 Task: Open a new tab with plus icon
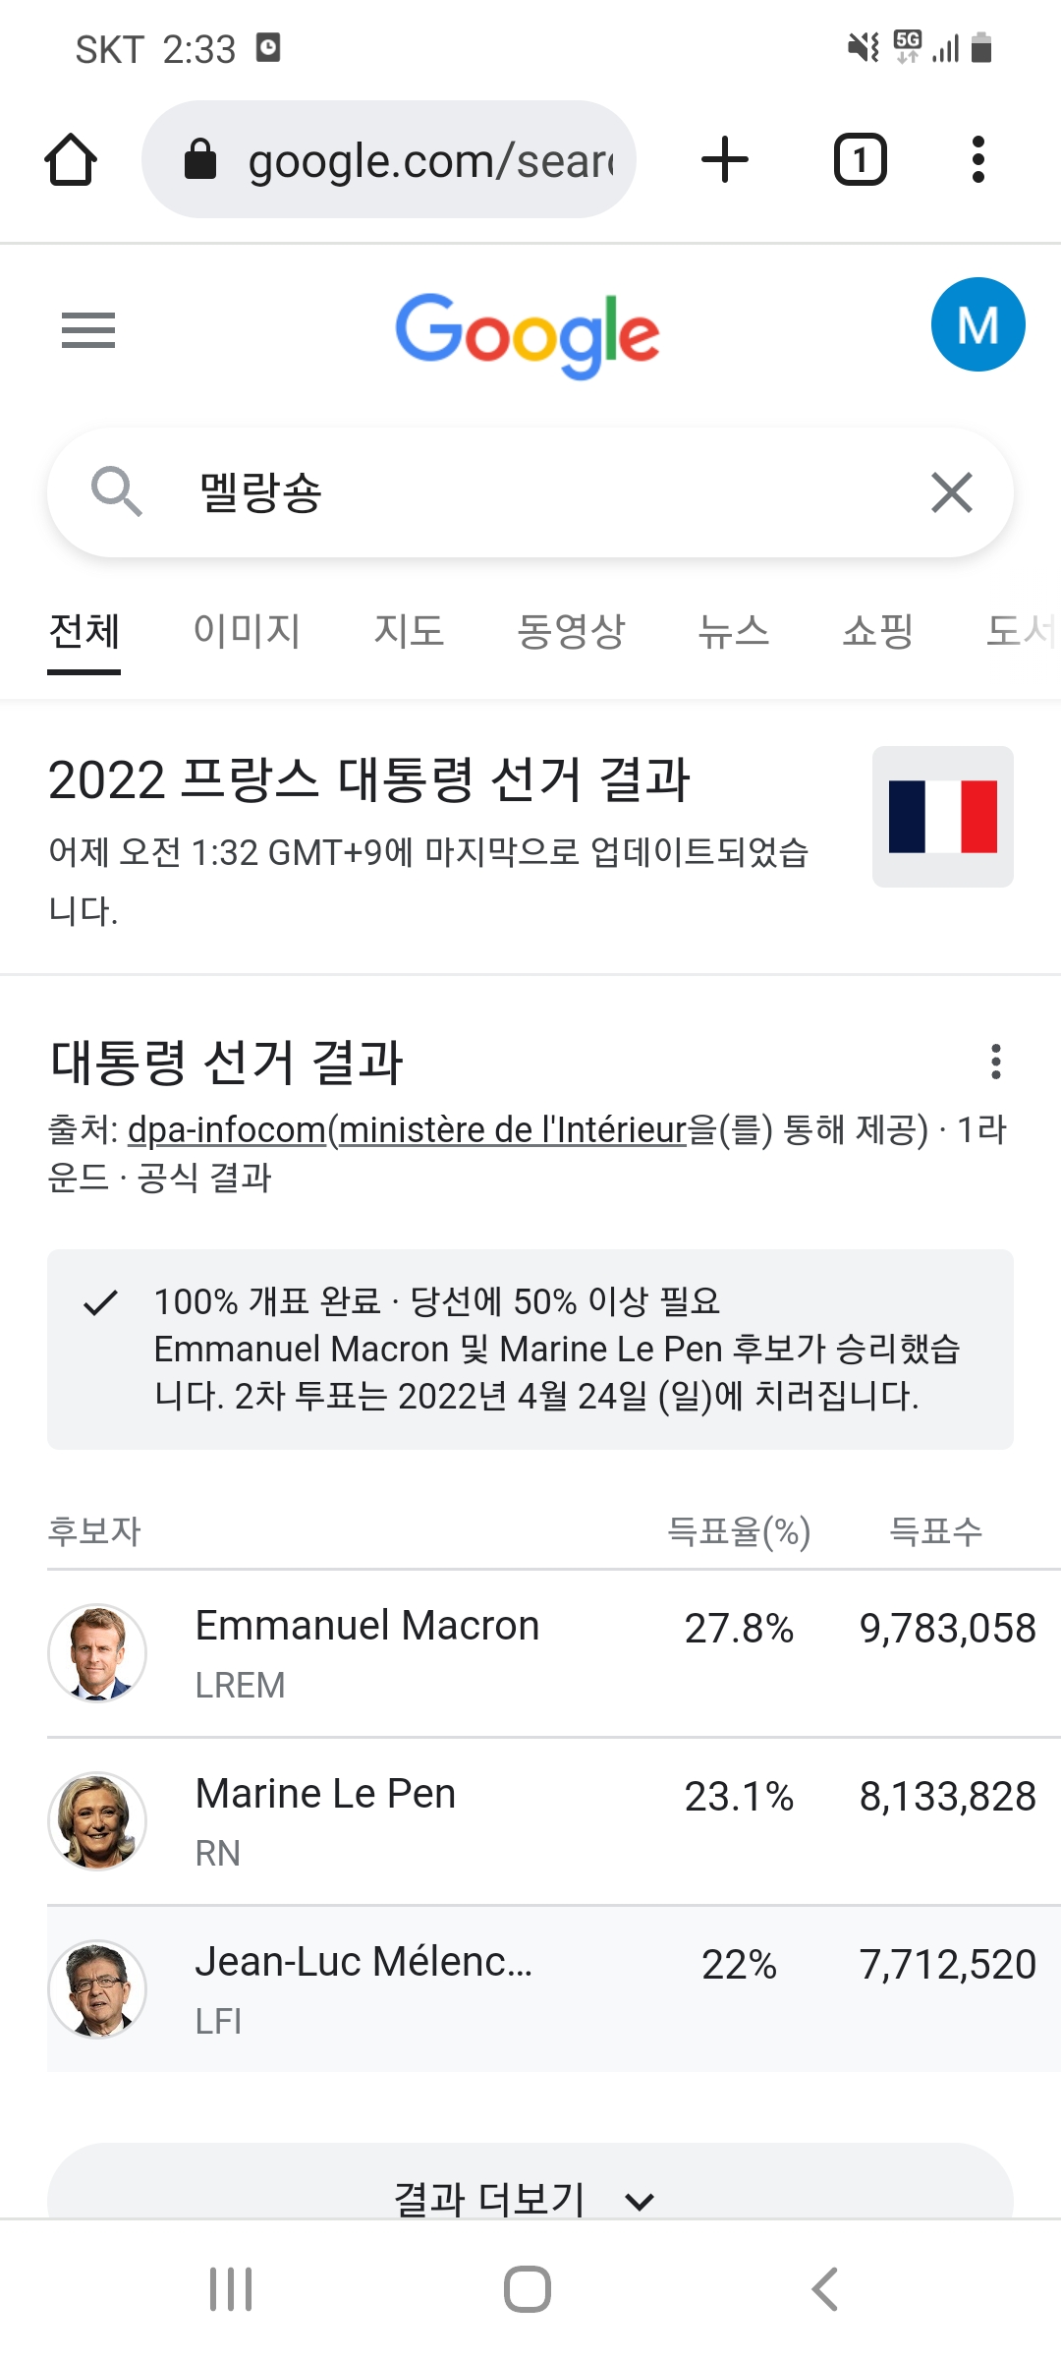pyautogui.click(x=725, y=160)
